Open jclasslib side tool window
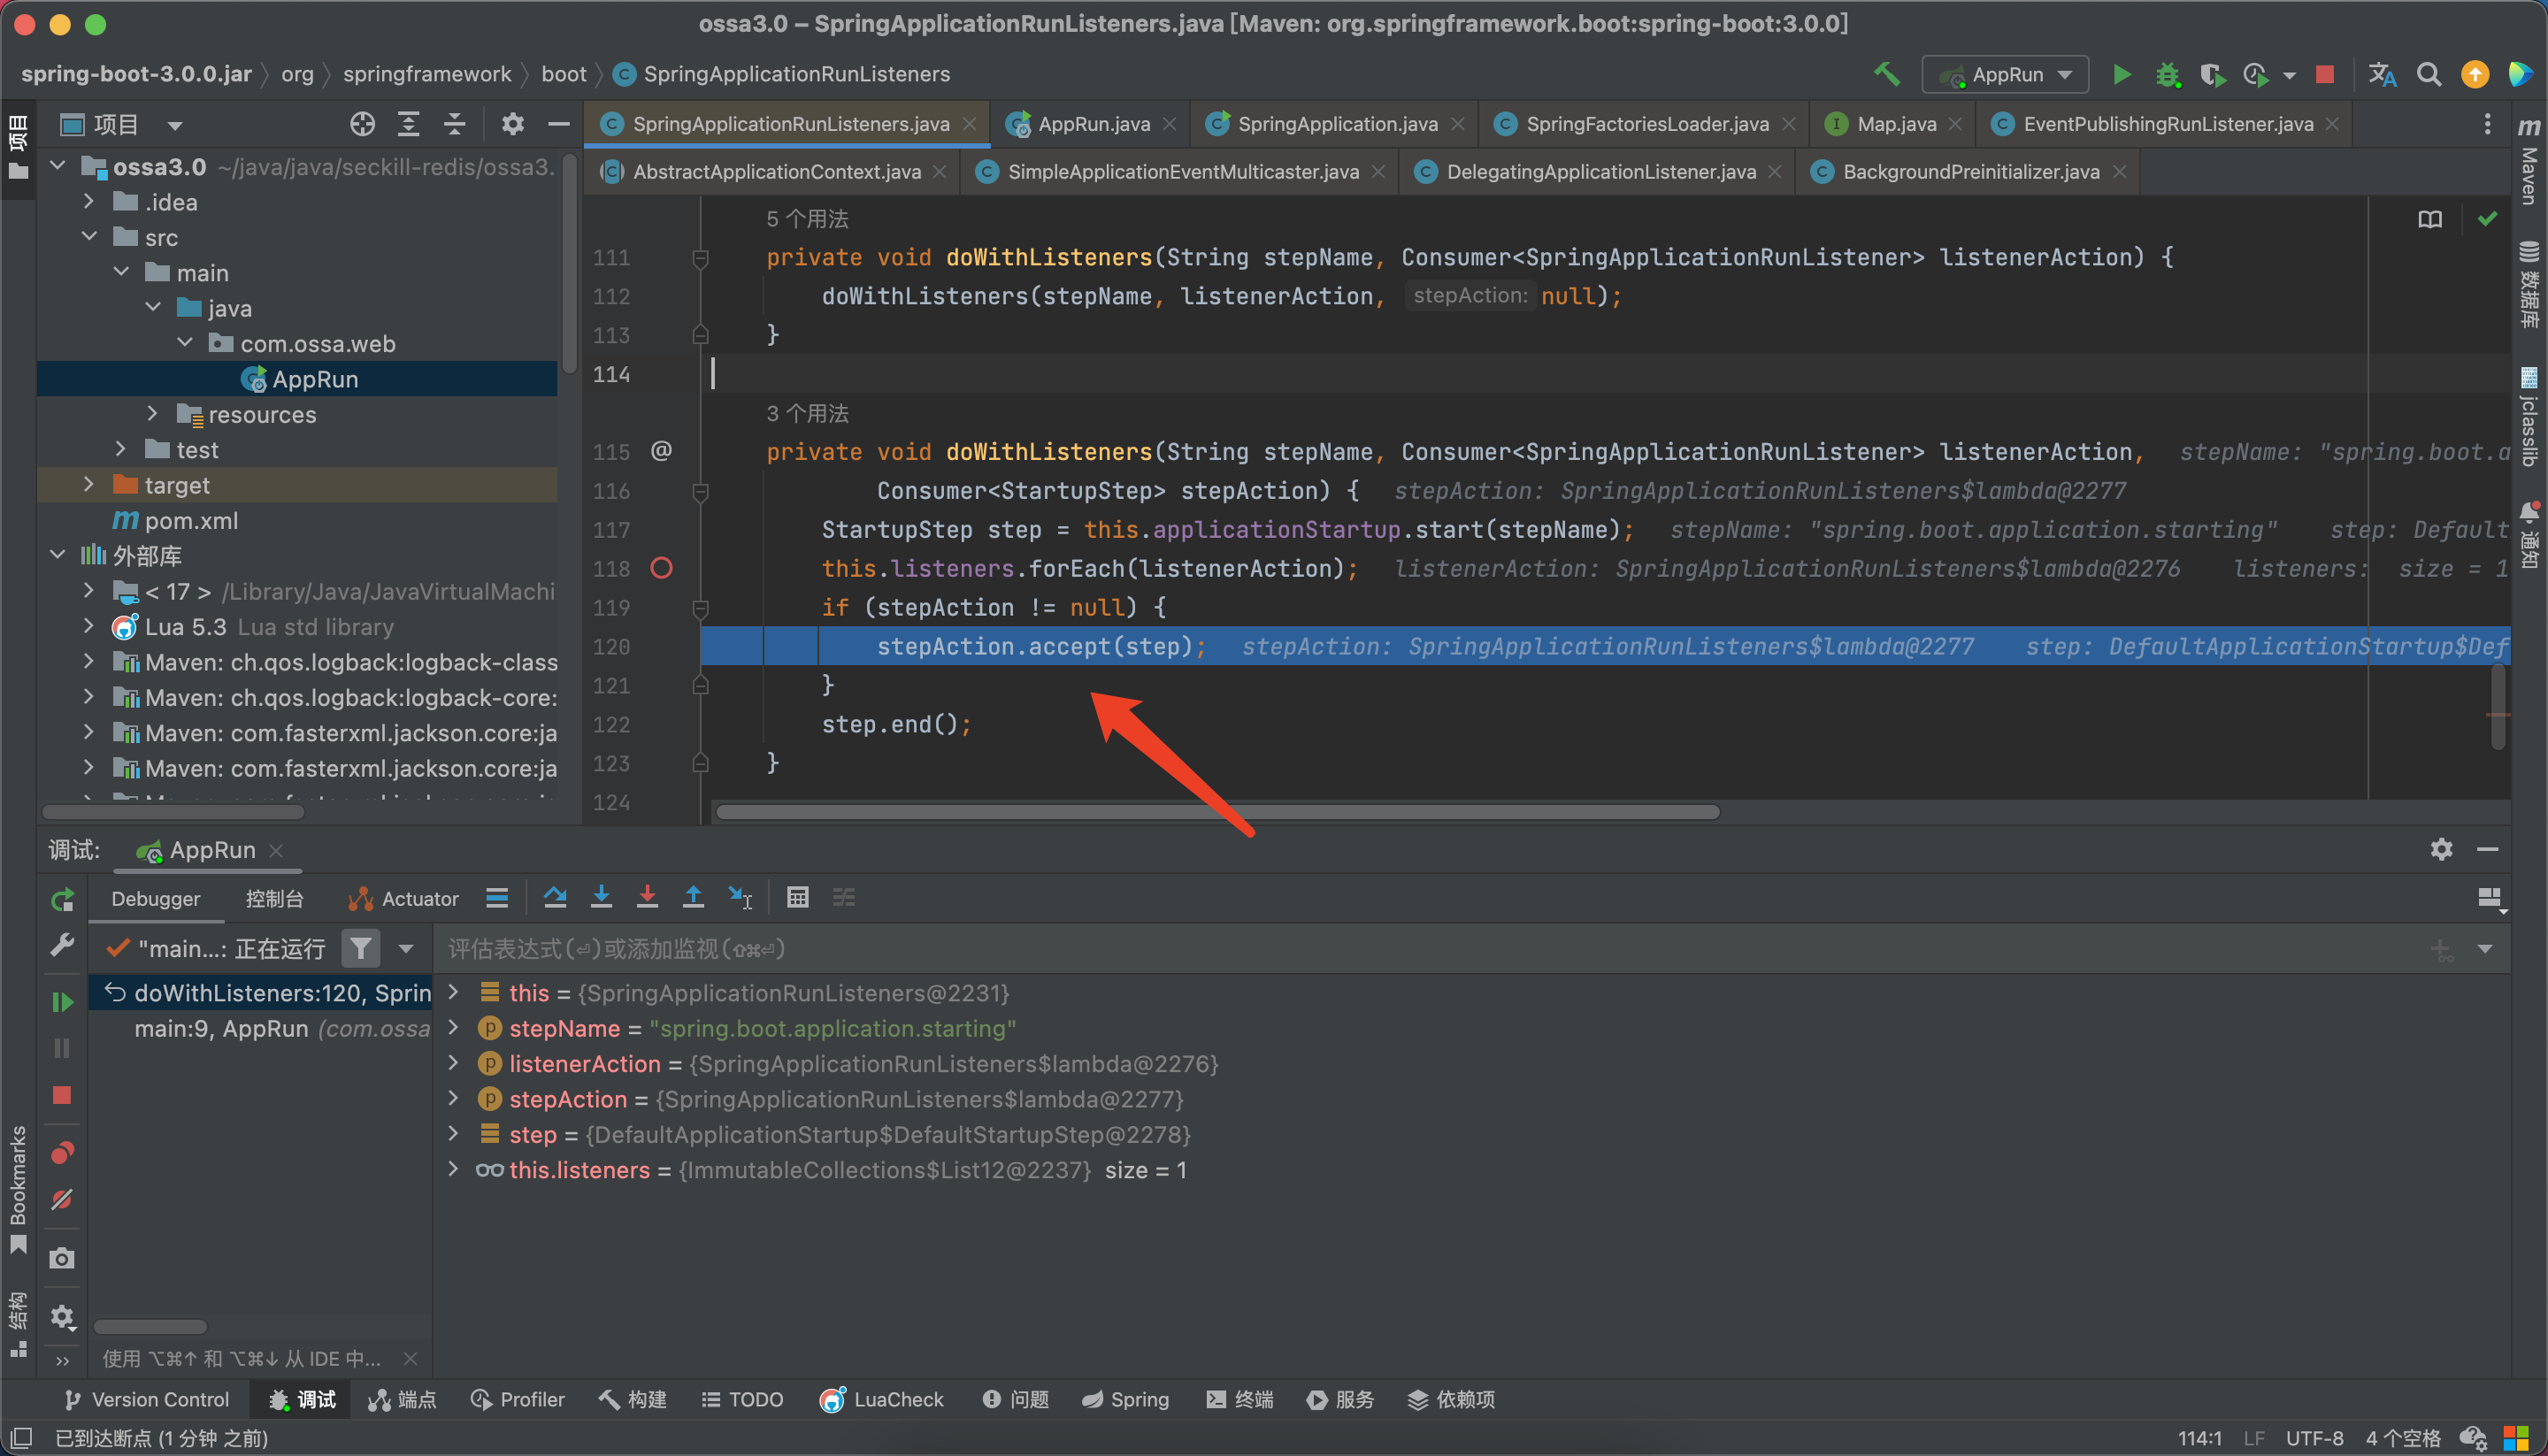Image resolution: width=2548 pixels, height=1456 pixels. (x=2529, y=417)
